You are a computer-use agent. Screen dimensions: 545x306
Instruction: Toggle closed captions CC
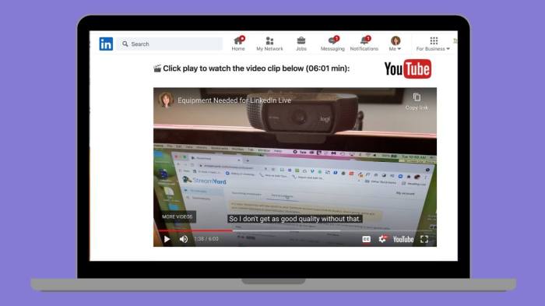point(367,239)
